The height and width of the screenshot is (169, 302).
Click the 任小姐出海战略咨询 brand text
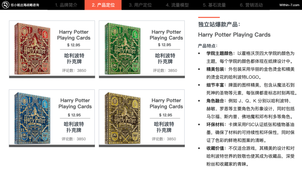(25, 5)
